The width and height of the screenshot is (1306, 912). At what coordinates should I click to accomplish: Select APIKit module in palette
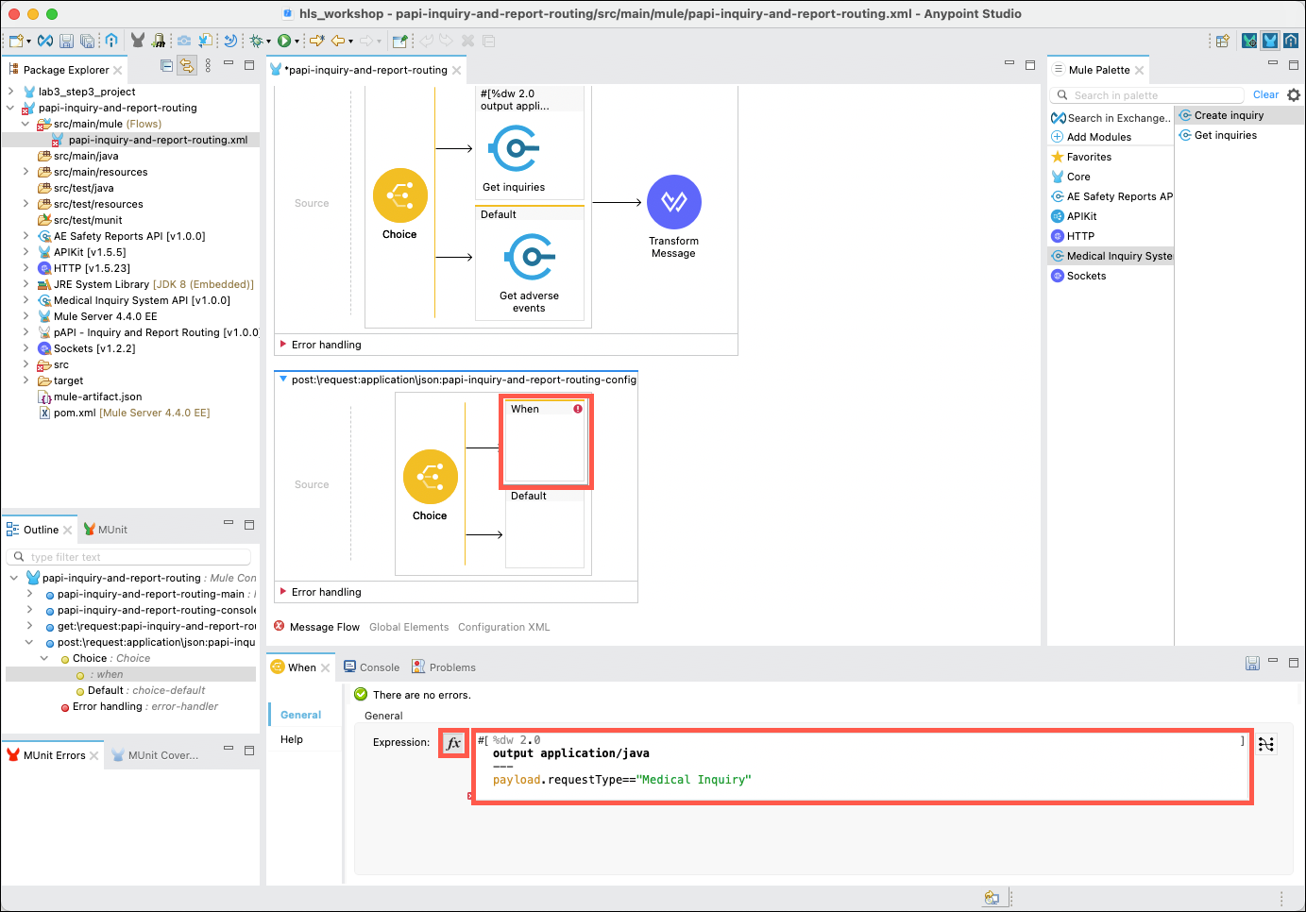click(1074, 216)
